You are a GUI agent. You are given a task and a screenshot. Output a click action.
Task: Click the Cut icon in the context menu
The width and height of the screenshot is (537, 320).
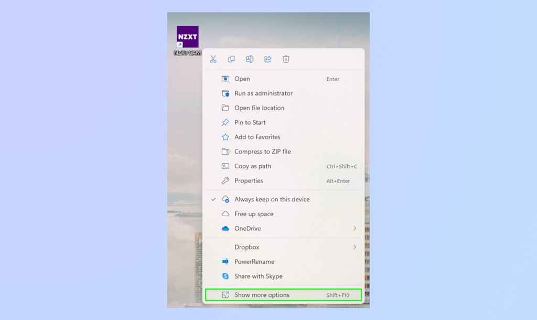[x=213, y=59]
